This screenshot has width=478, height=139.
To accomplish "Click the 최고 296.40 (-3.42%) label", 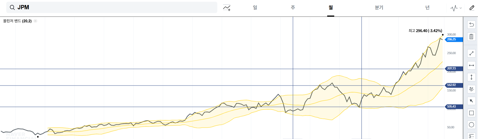I will [x=425, y=31].
